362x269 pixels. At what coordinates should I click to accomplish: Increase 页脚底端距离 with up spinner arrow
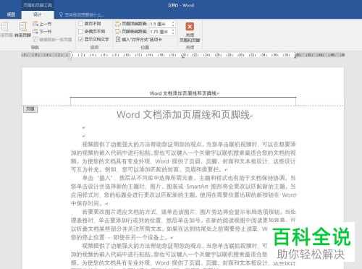tap(173, 30)
